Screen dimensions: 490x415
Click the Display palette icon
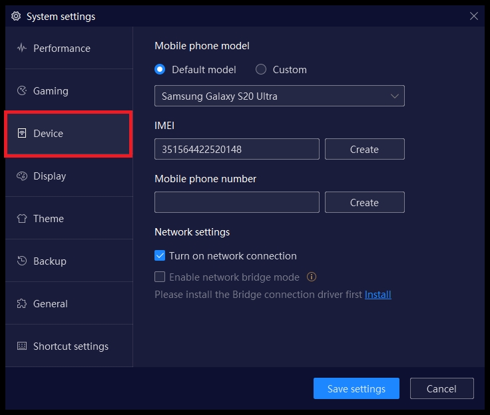point(22,176)
